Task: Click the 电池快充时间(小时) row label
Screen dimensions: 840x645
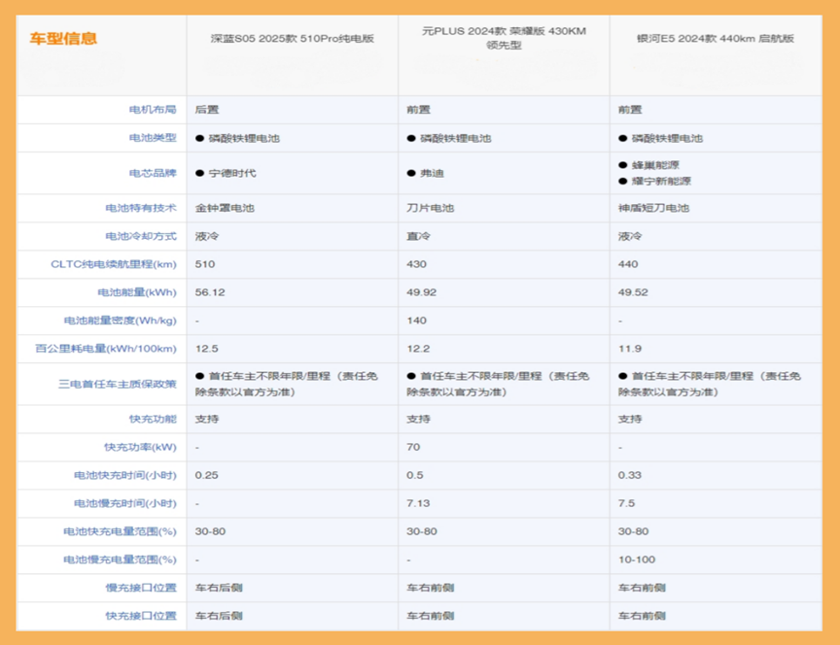Action: 125,475
